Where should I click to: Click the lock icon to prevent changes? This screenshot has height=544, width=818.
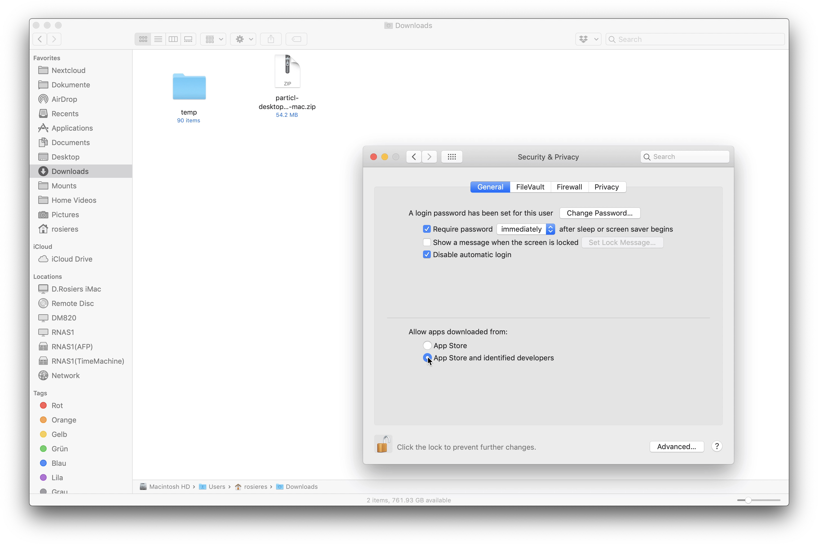point(383,444)
